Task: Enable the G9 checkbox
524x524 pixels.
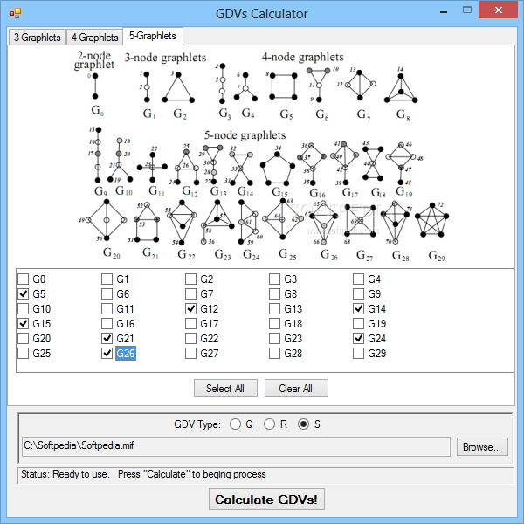Action: 359,294
